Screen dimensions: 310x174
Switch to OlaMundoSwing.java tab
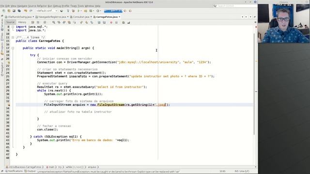19,17
